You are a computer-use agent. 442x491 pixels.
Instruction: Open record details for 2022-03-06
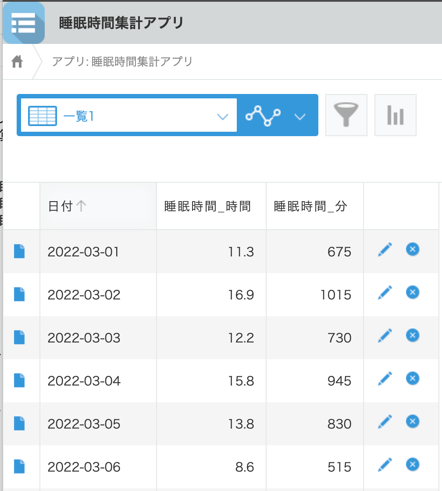click(x=19, y=467)
